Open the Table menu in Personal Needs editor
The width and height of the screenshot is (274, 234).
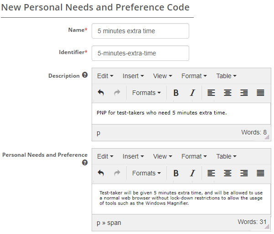pyautogui.click(x=226, y=156)
